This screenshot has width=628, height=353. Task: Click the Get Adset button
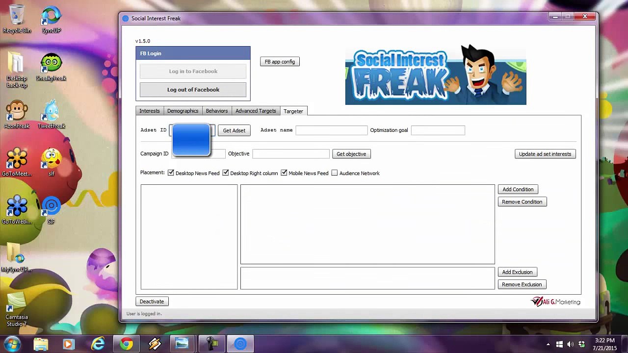(x=234, y=130)
